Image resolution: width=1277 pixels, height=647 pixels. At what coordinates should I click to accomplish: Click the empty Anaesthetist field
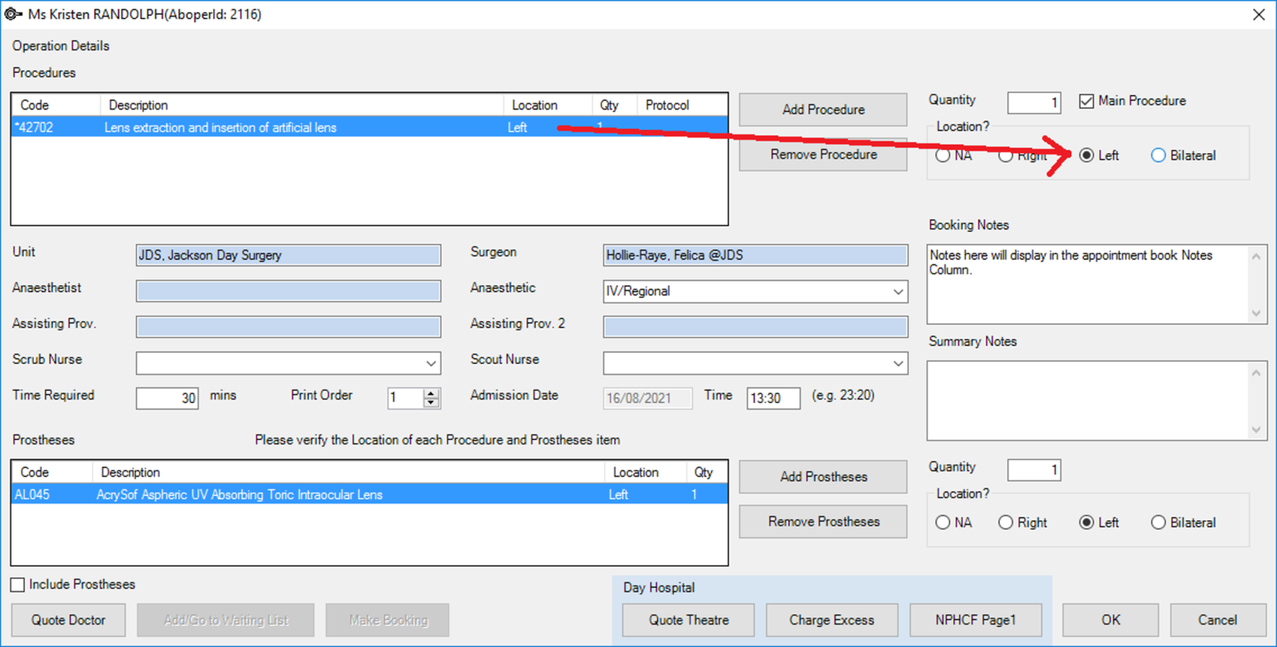pyautogui.click(x=289, y=291)
